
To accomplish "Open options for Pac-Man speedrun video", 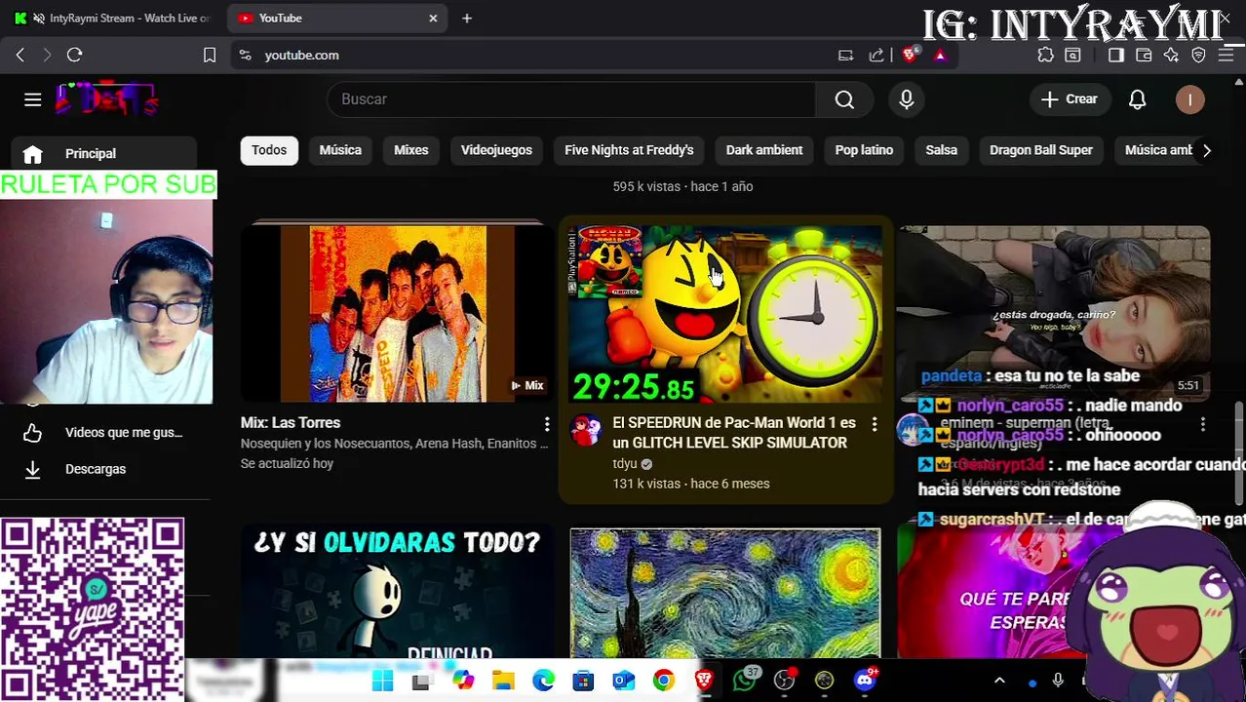I will (875, 424).
